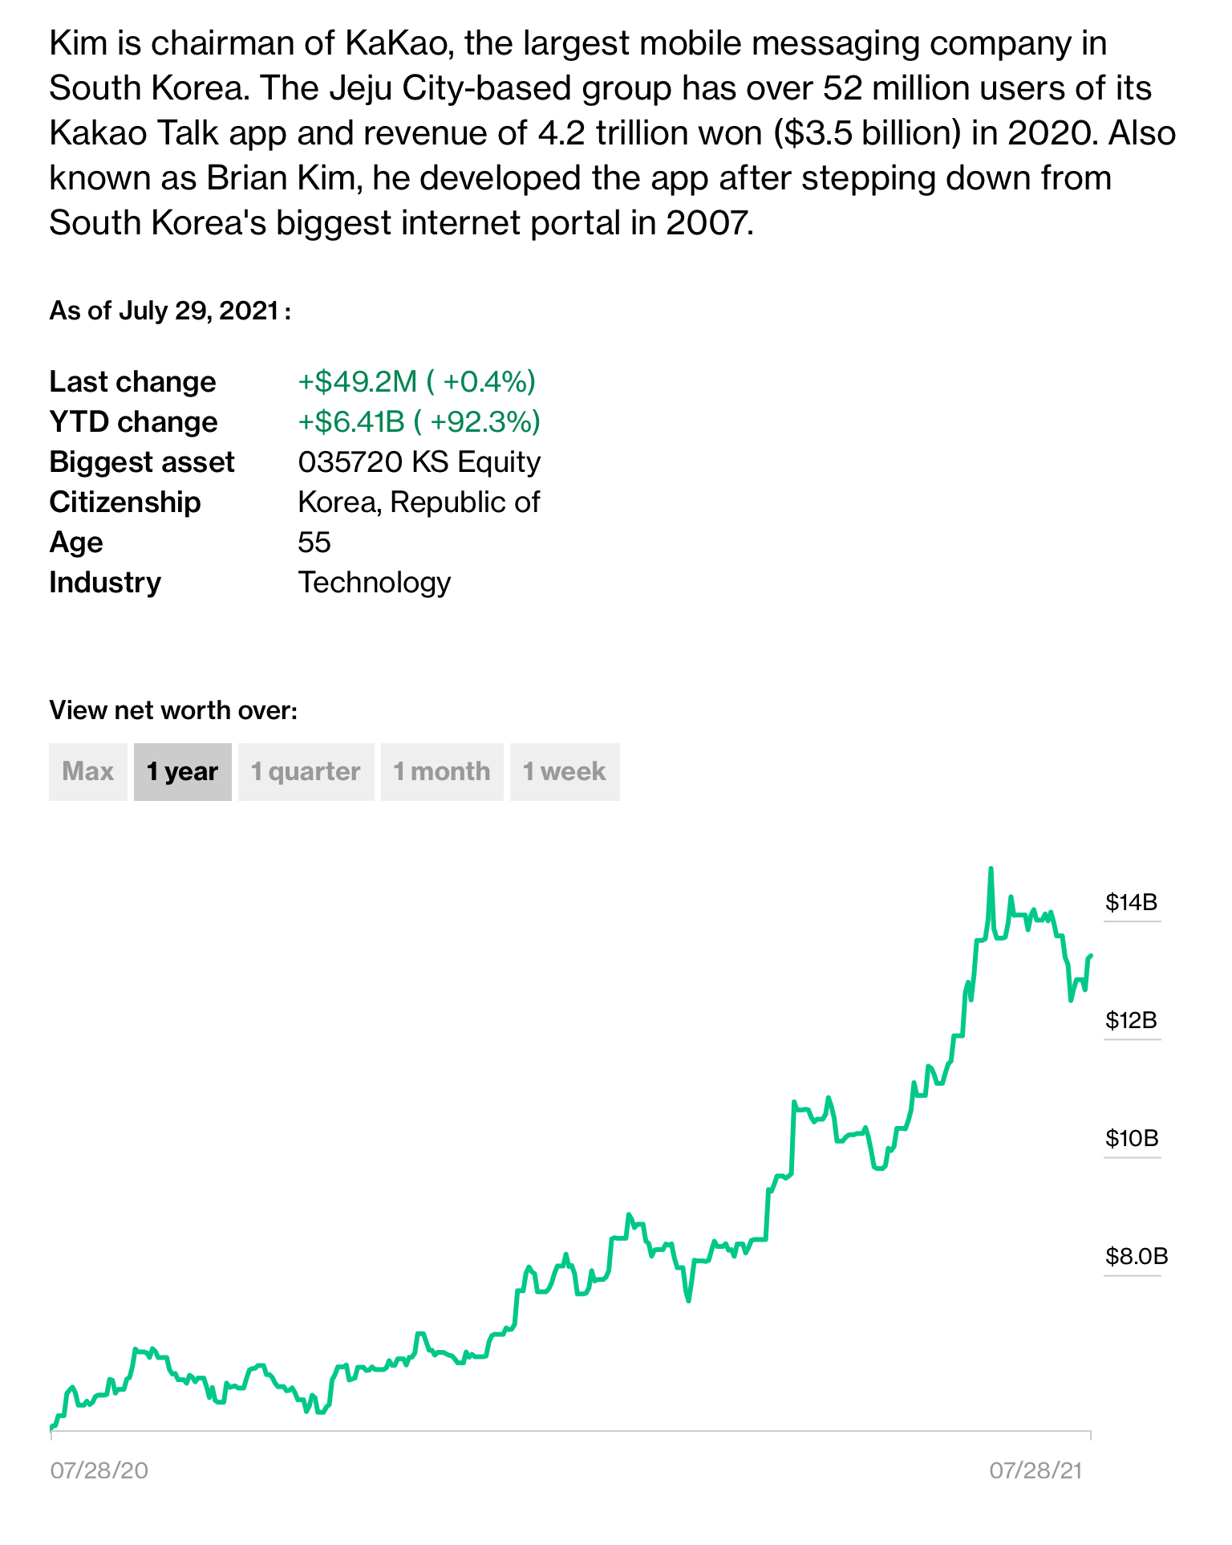
Task: Click the $12B axis label
Action: click(x=1131, y=1021)
